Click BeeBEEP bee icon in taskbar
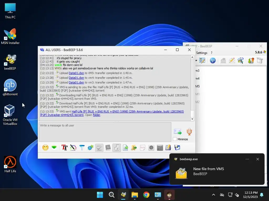 [x=123, y=195]
